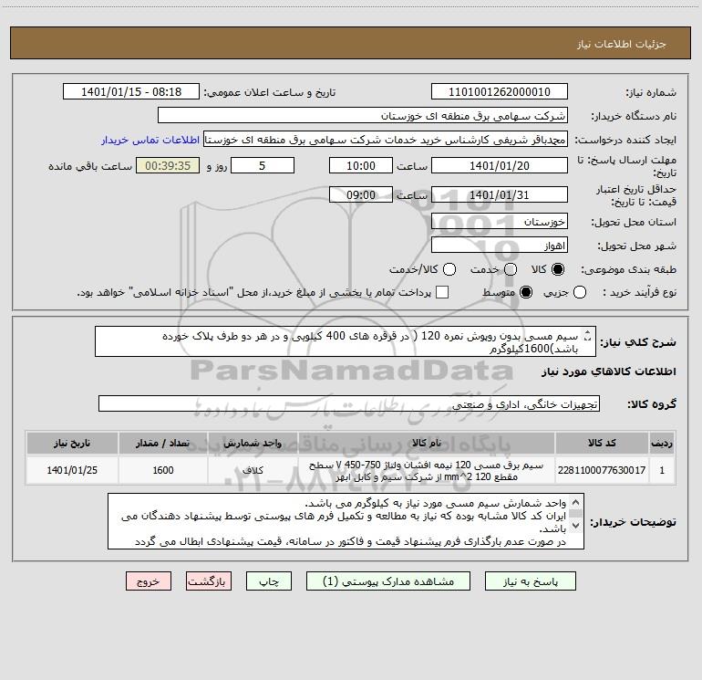Screen dimensions: 702x680
Task: Click the copper wire item name cell
Action: 427,470
